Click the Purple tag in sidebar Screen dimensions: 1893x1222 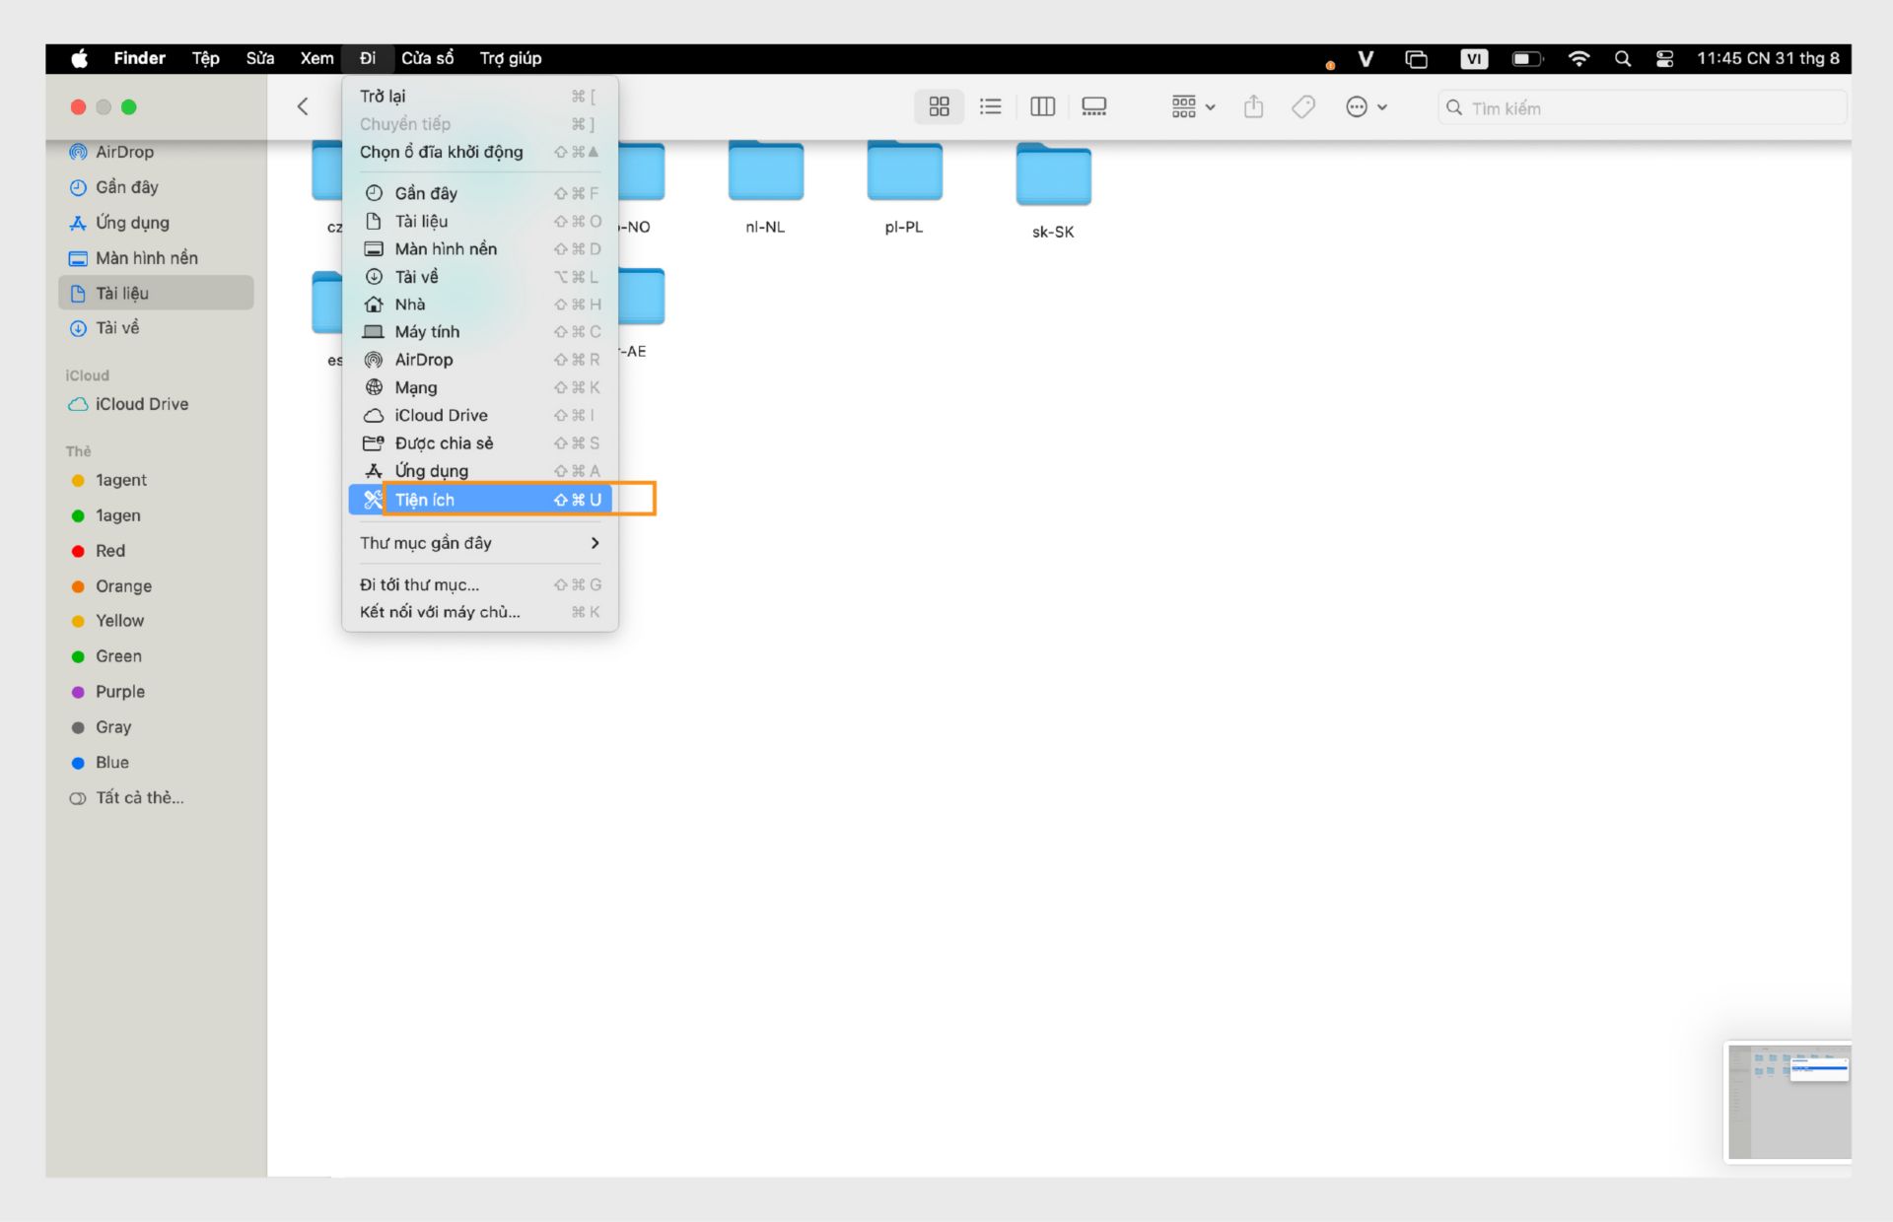119,692
